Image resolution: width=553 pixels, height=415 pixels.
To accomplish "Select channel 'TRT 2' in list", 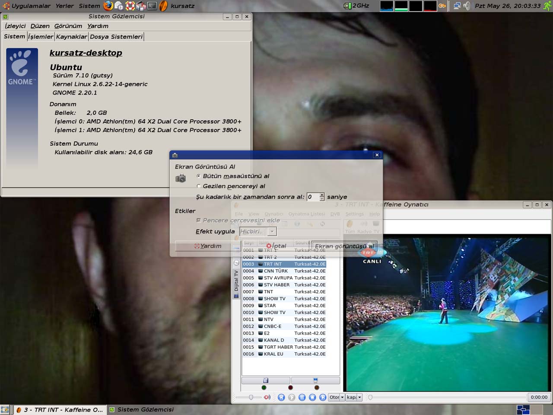I will (x=284, y=257).
